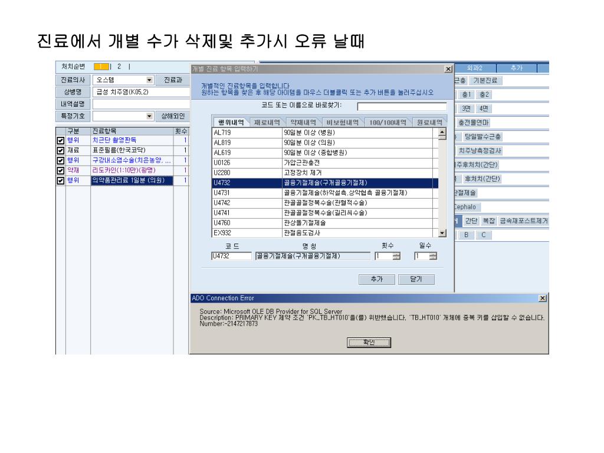This screenshot has height=453, width=604.
Task: Click the 기본진료 button
Action: tap(485, 80)
